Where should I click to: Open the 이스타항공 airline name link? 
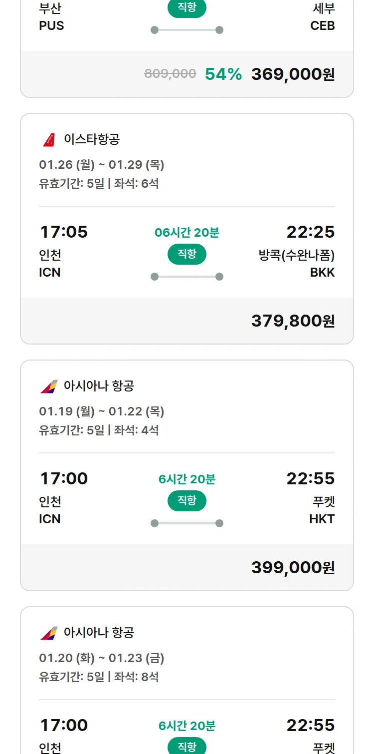(92, 139)
